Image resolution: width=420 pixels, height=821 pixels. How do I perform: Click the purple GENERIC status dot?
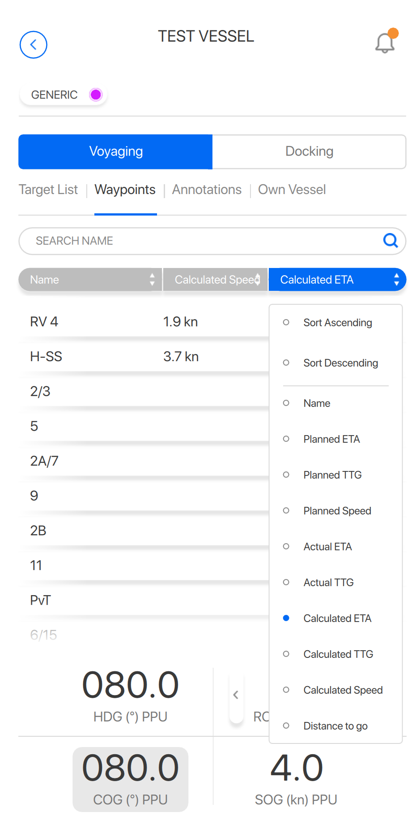tap(96, 95)
